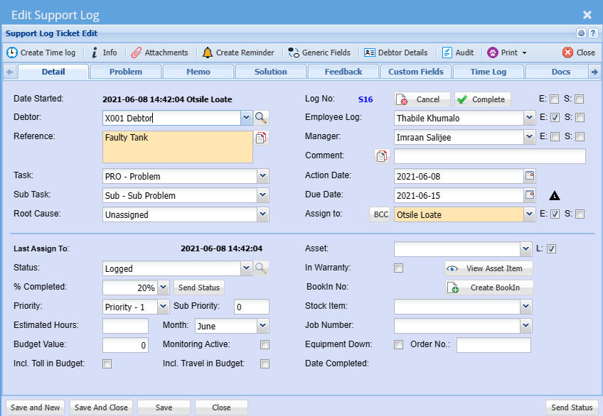Enable the Monitoring Active checkbox
The height and width of the screenshot is (416, 603).
tap(265, 345)
